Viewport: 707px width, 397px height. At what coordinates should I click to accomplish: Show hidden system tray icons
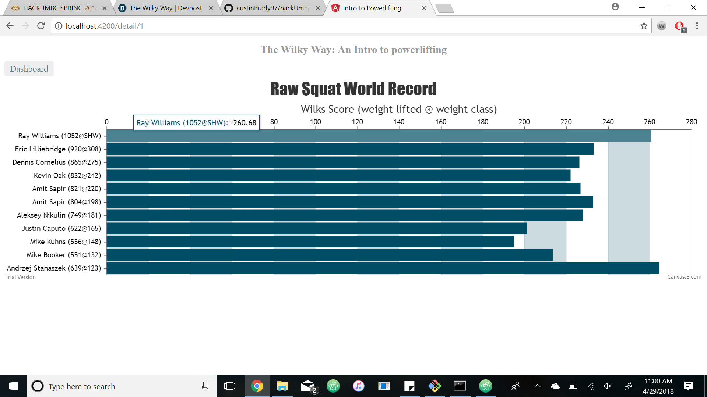point(538,386)
